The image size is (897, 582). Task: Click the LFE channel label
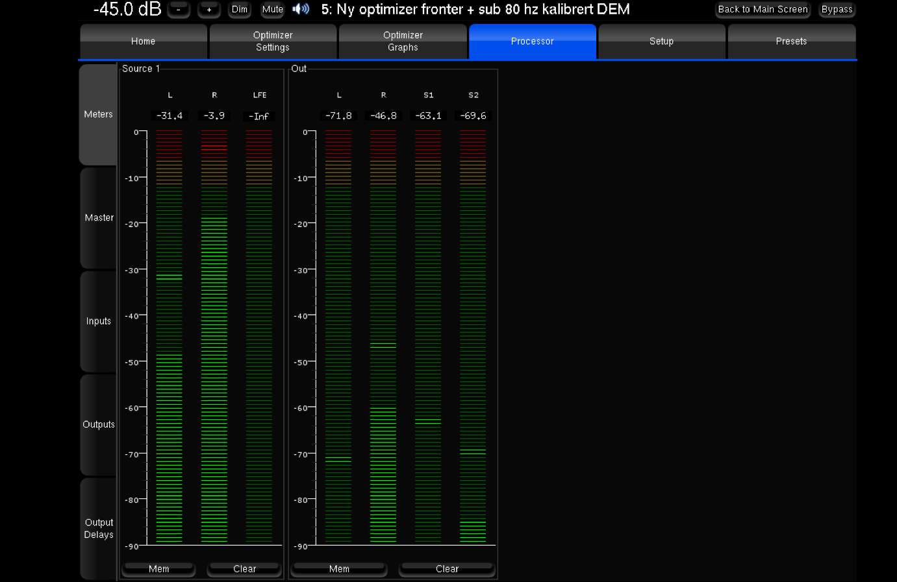pos(260,95)
